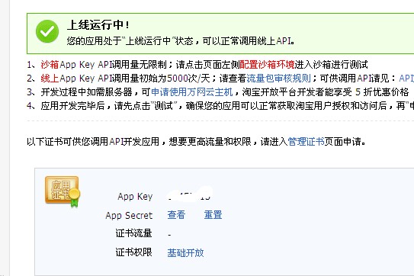Click the 上线运行中 heading
414x276 pixels.
[98, 25]
